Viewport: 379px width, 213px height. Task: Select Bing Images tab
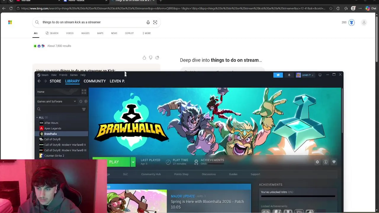(85, 33)
